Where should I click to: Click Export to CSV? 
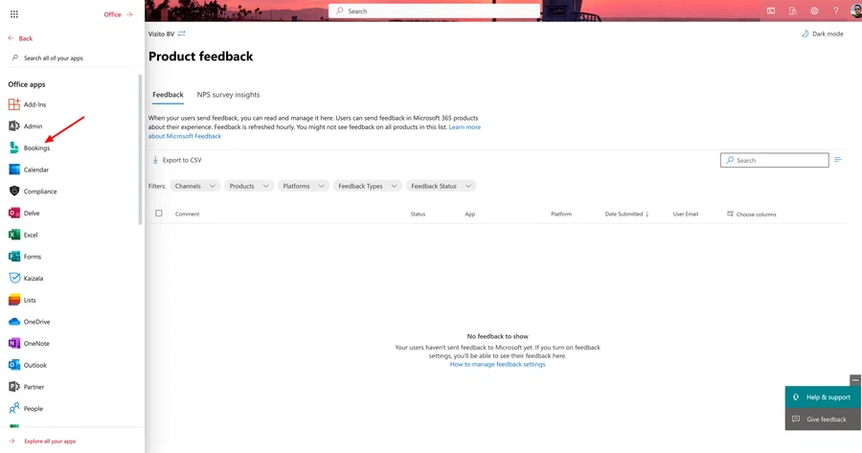tap(177, 160)
